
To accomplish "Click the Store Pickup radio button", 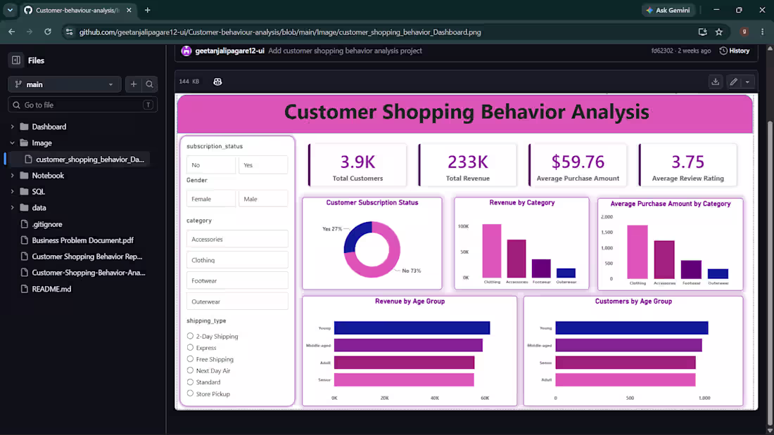I will click(190, 394).
